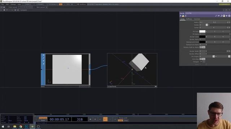Click the timecode display 00:00:05.17
The height and width of the screenshot is (129, 231).
pos(59,119)
